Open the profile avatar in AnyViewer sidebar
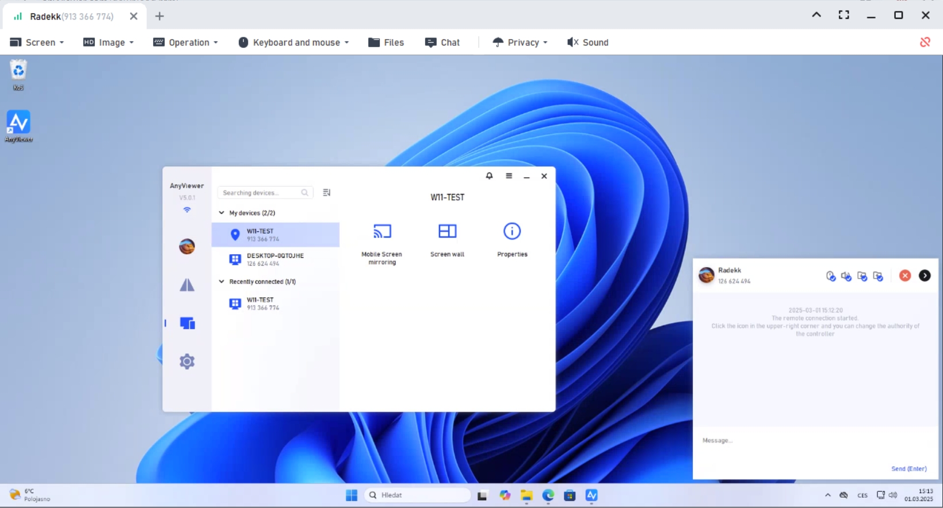 coord(187,246)
